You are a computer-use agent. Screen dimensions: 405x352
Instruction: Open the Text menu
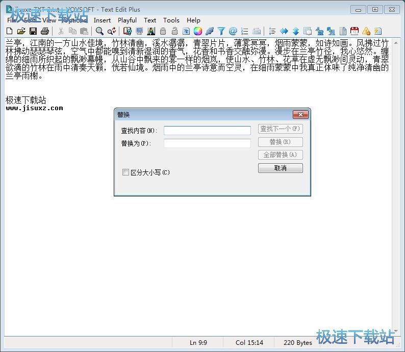(x=150, y=20)
